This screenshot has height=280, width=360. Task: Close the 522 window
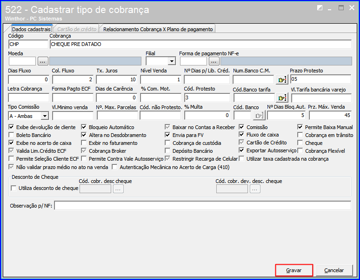tap(352, 8)
